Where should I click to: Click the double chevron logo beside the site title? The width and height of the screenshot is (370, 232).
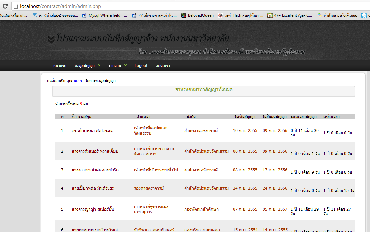tap(51, 39)
